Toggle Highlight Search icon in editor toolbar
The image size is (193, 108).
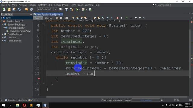click(85, 18)
